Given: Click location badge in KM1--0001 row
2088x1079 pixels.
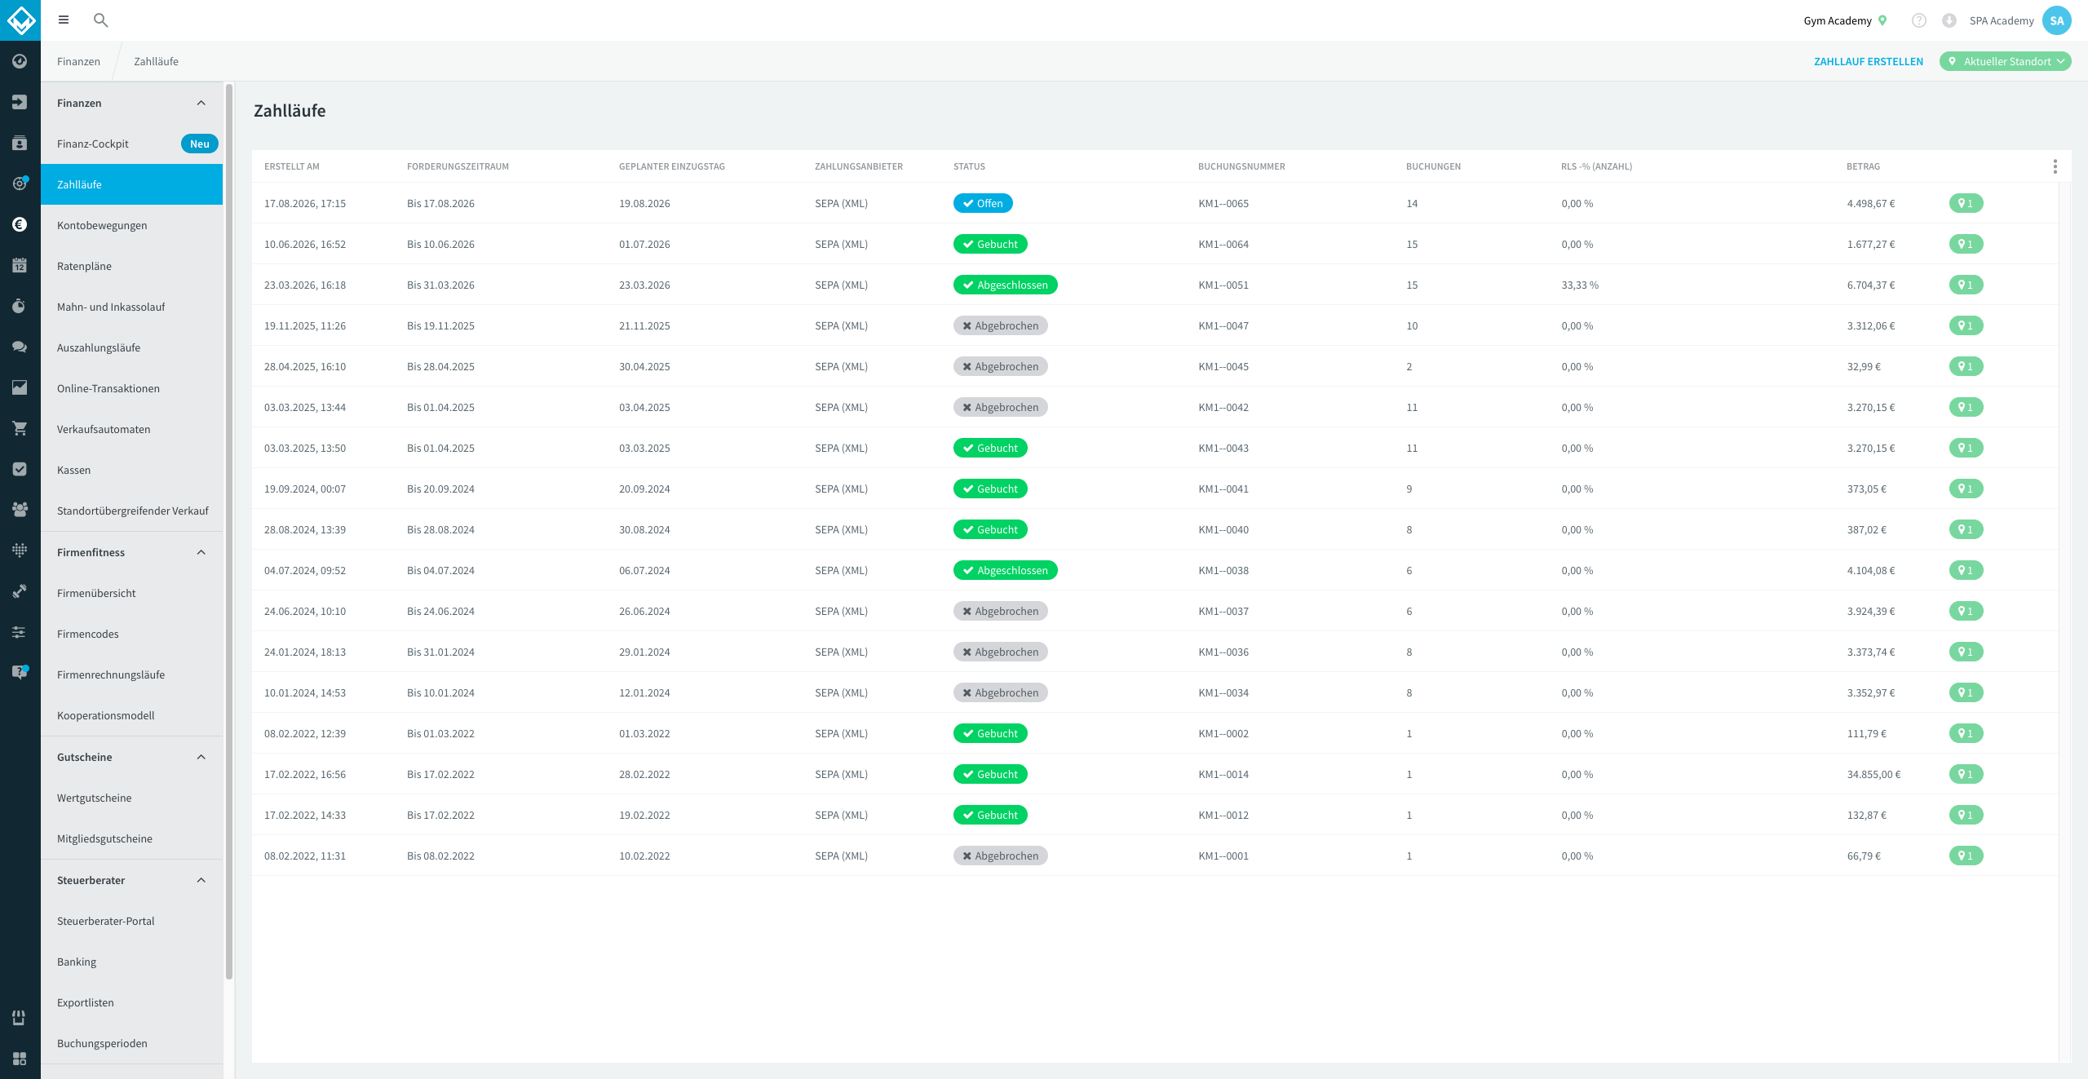Looking at the screenshot, I should pos(1966,856).
